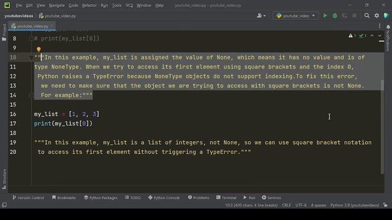Open the Run menu

tap(104, 5)
